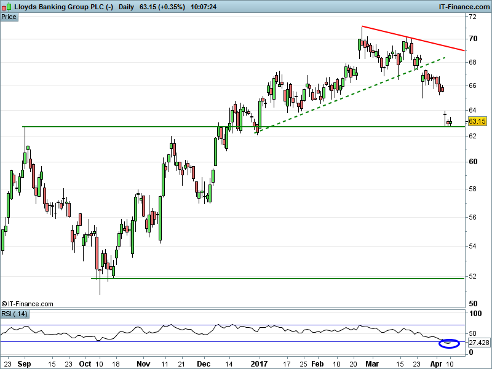Click the 52 price axis label
492x369 pixels.
click(472, 276)
